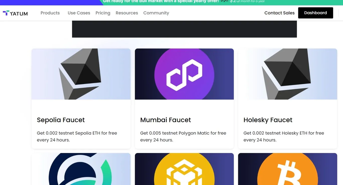Click the Polygon Matic description text
Image resolution: width=343 pixels, height=185 pixels.
(183, 136)
